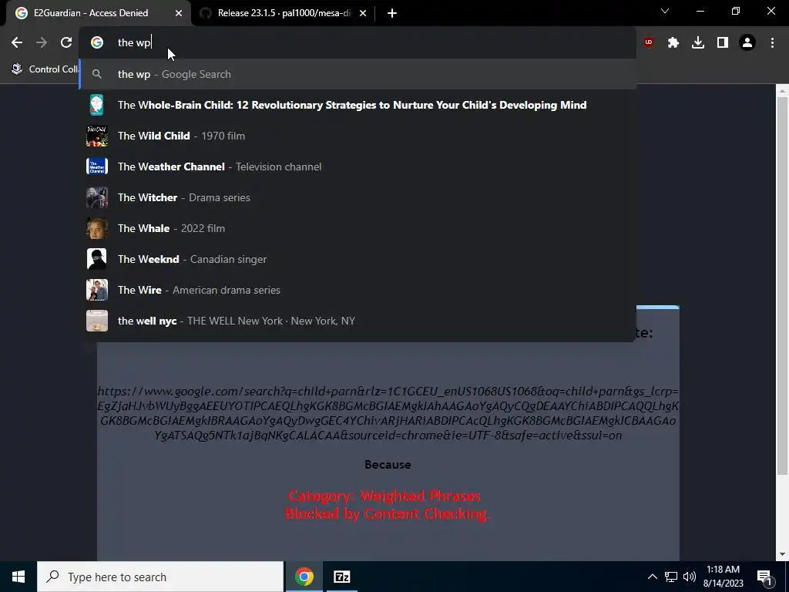Viewport: 789px width, 592px height.
Task: Select The Whale 2022 film suggestion
Action: (358, 228)
